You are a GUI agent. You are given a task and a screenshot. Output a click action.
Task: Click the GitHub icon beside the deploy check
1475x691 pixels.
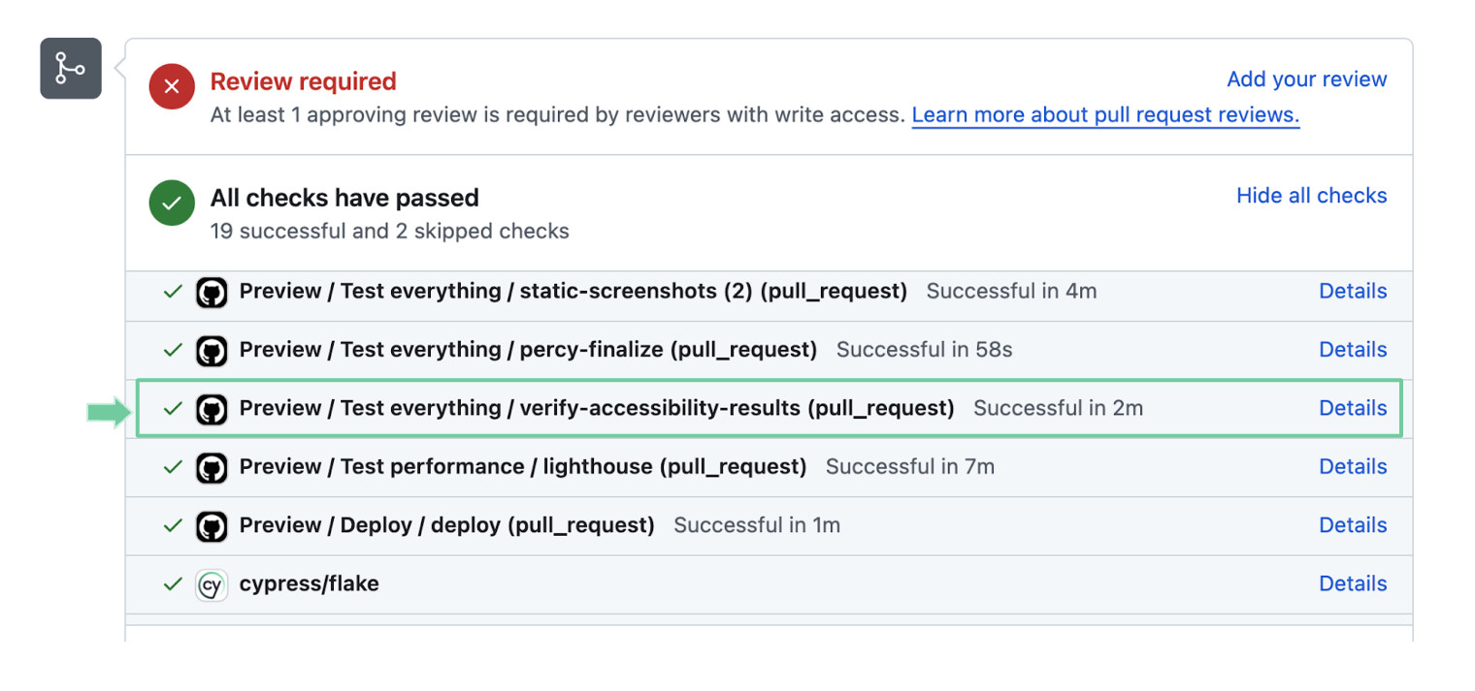tap(211, 525)
